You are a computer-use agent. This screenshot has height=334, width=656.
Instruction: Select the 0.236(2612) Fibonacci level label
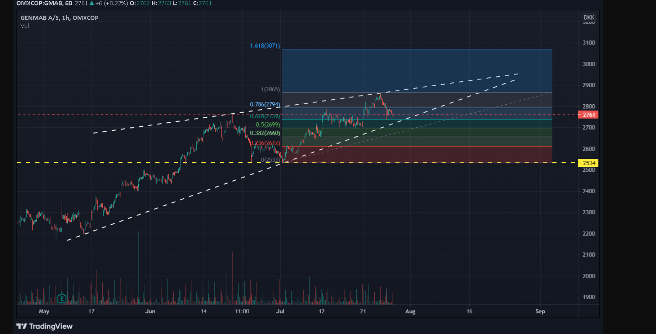tap(265, 143)
